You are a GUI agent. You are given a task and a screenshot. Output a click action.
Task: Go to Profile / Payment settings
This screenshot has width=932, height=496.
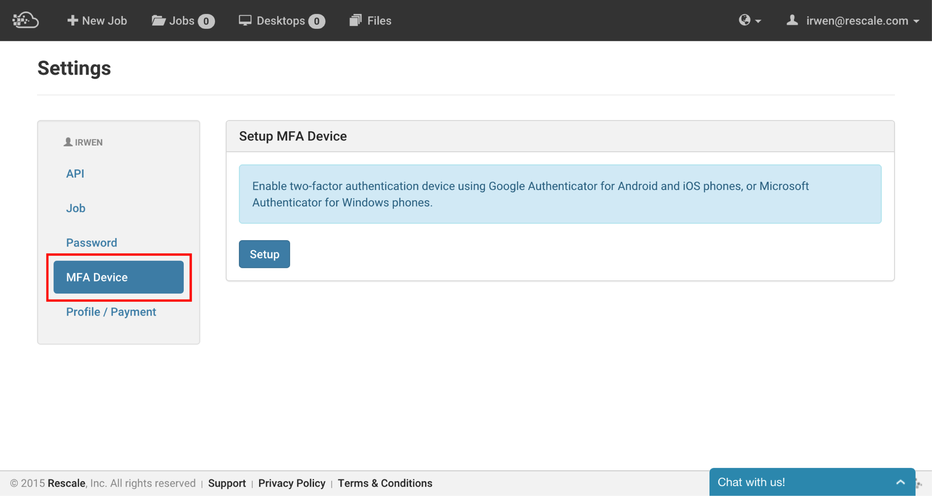click(111, 312)
